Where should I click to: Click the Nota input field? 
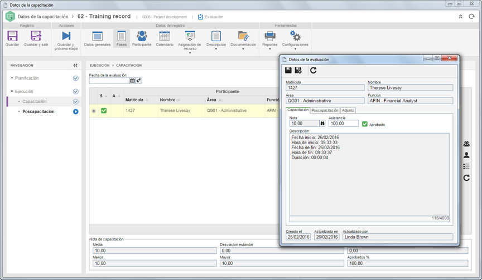click(304, 123)
